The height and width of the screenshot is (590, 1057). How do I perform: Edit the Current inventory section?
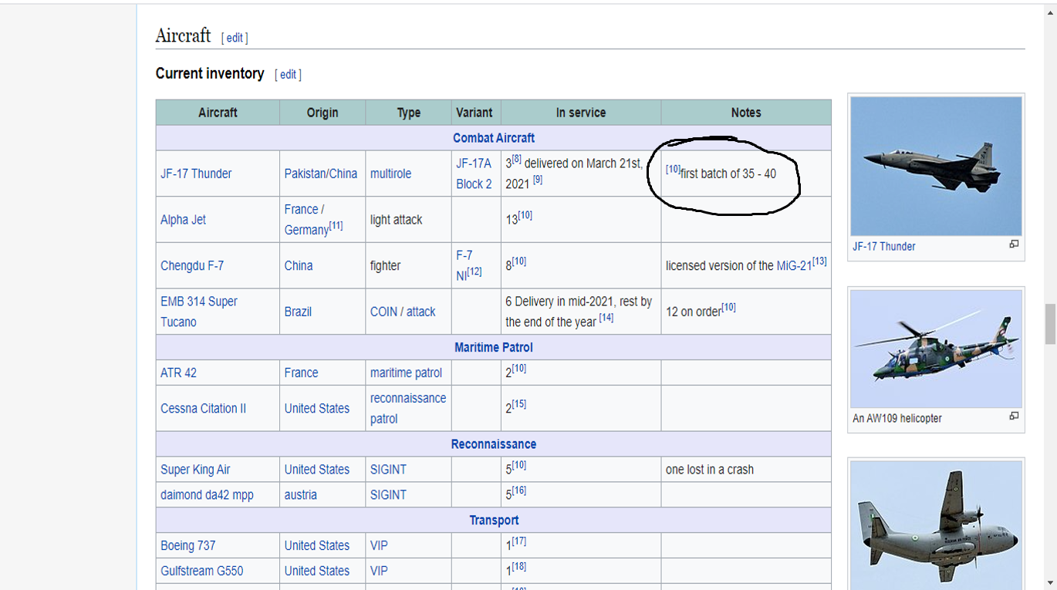click(288, 75)
